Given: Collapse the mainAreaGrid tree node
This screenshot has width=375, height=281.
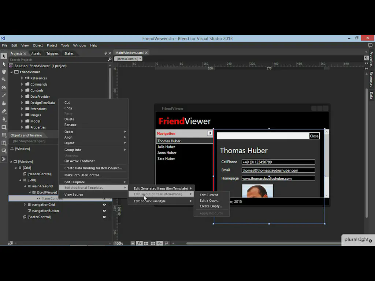Looking at the screenshot, I should coord(25,186).
